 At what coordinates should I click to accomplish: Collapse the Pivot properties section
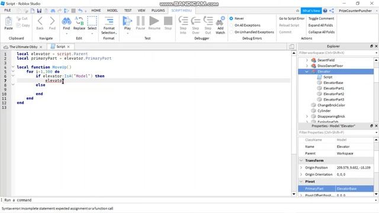click(301, 182)
